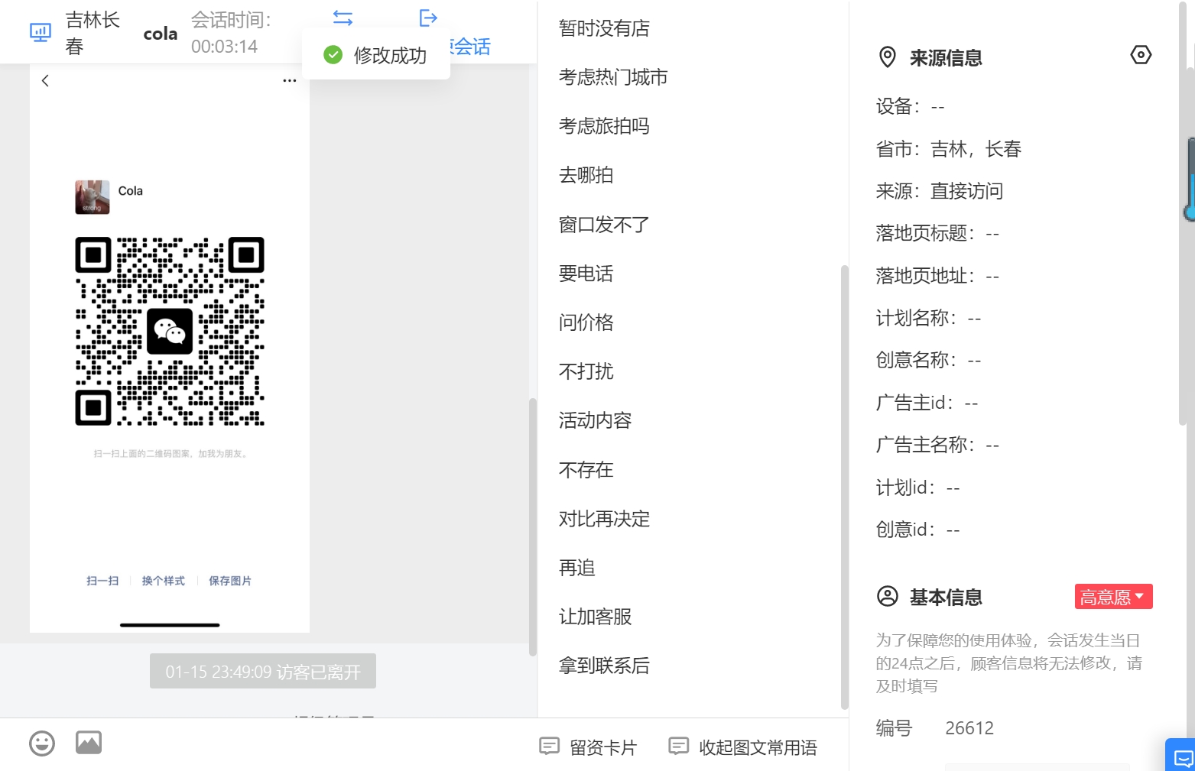Click the 访客已离开 system message

263,672
